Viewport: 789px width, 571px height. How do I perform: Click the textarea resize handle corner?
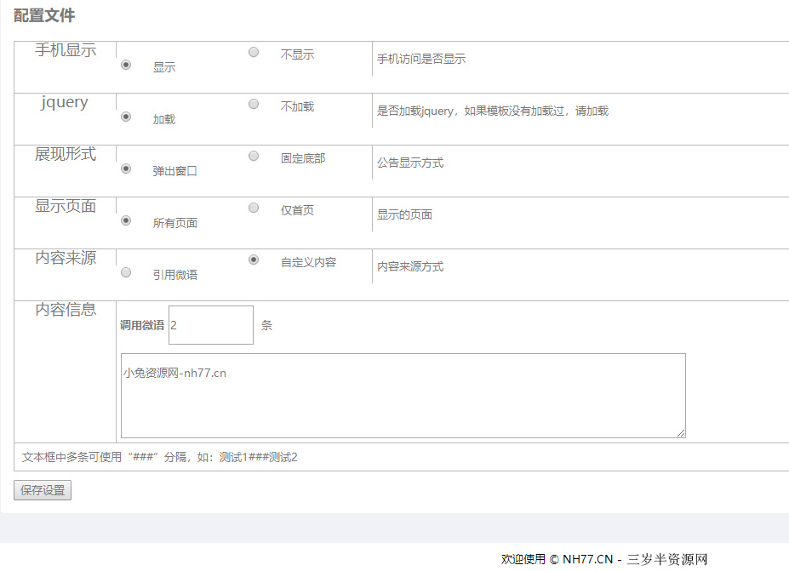681,433
